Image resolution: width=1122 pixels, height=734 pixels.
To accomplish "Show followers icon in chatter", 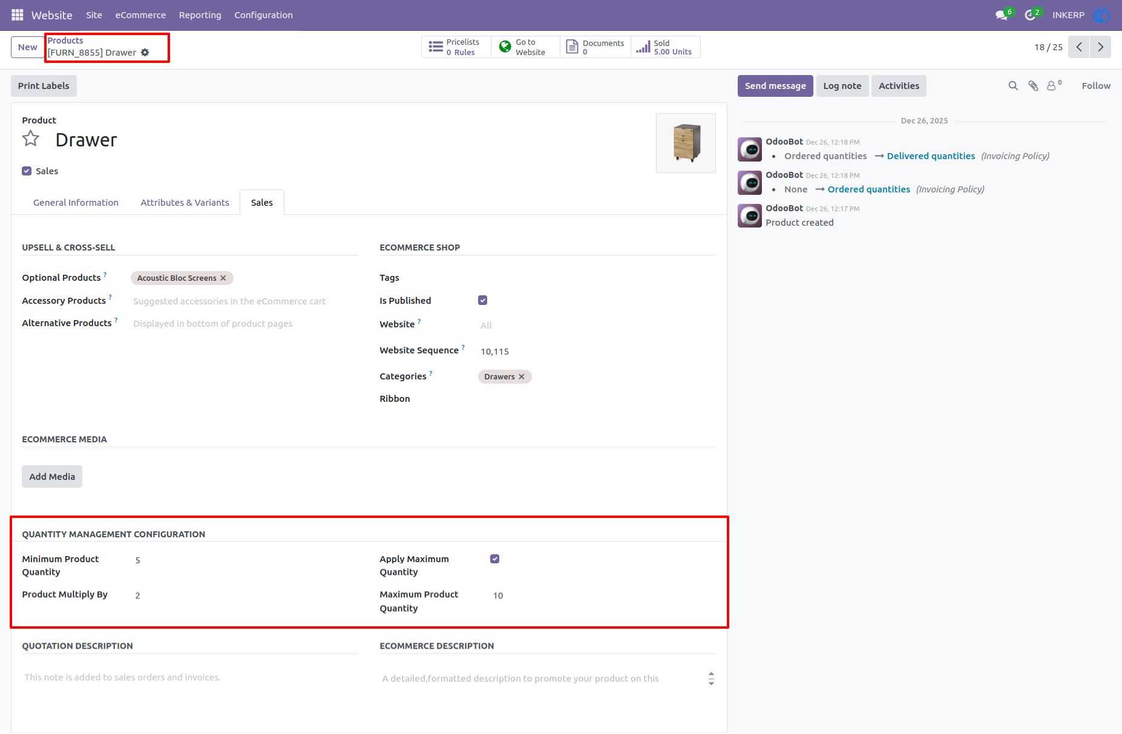I will 1054,85.
